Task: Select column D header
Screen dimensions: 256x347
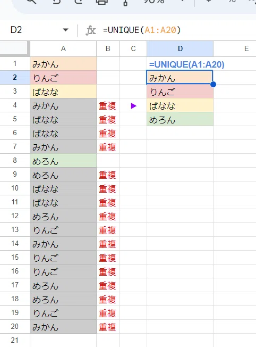Action: 180,48
